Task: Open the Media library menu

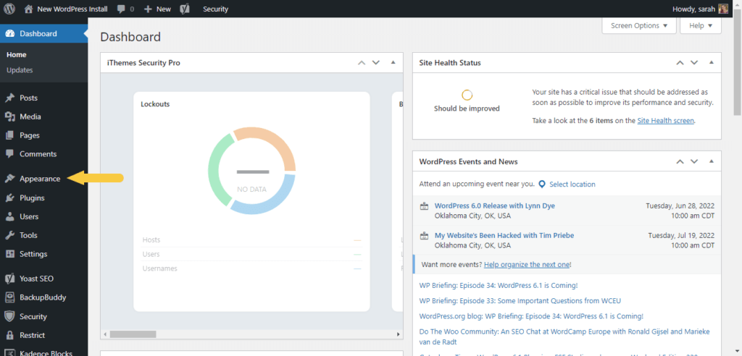Action: coord(30,116)
